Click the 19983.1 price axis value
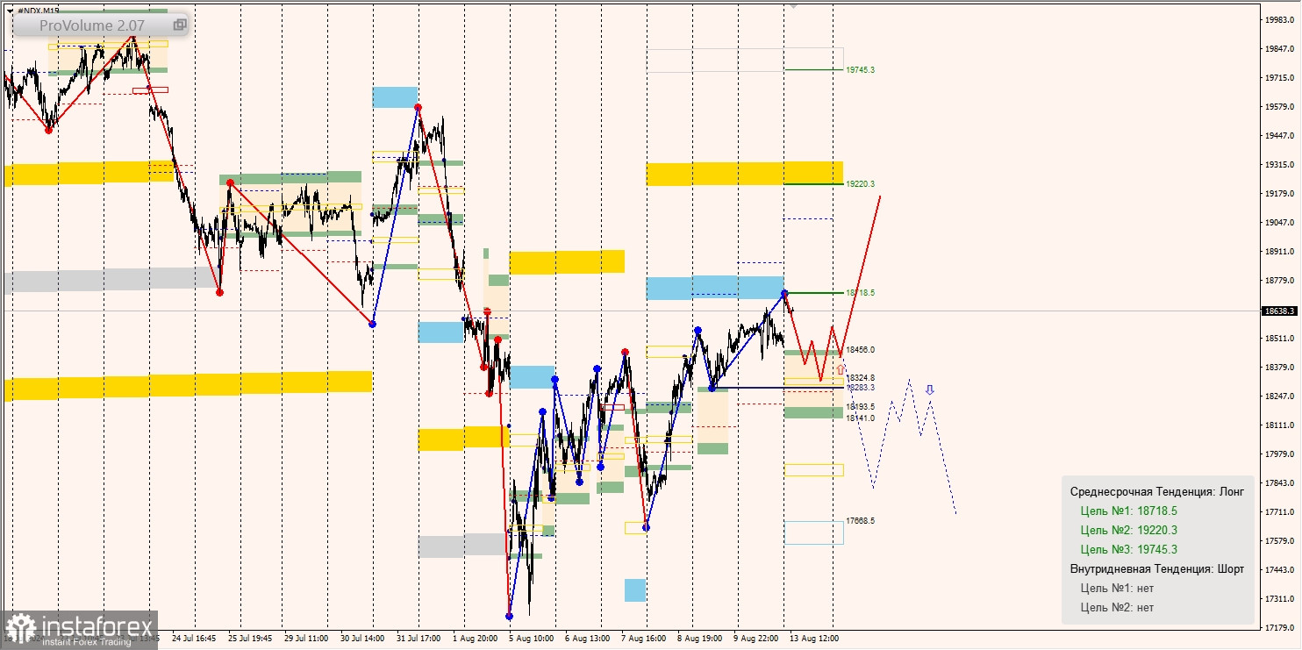The height and width of the screenshot is (650, 1302). 1280,19
